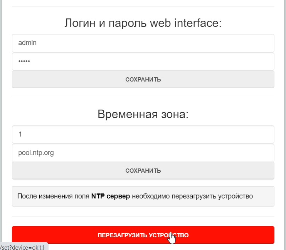Save the web interface login and password
Viewport: 286px width, 250px height.
[143, 80]
